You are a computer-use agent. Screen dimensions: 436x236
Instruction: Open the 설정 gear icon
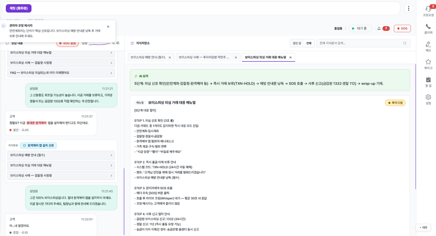click(428, 97)
